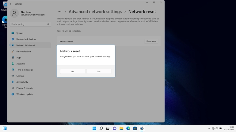Screen dimensions: 236x132
Task: Open Apps settings category
Action: (30, 58)
